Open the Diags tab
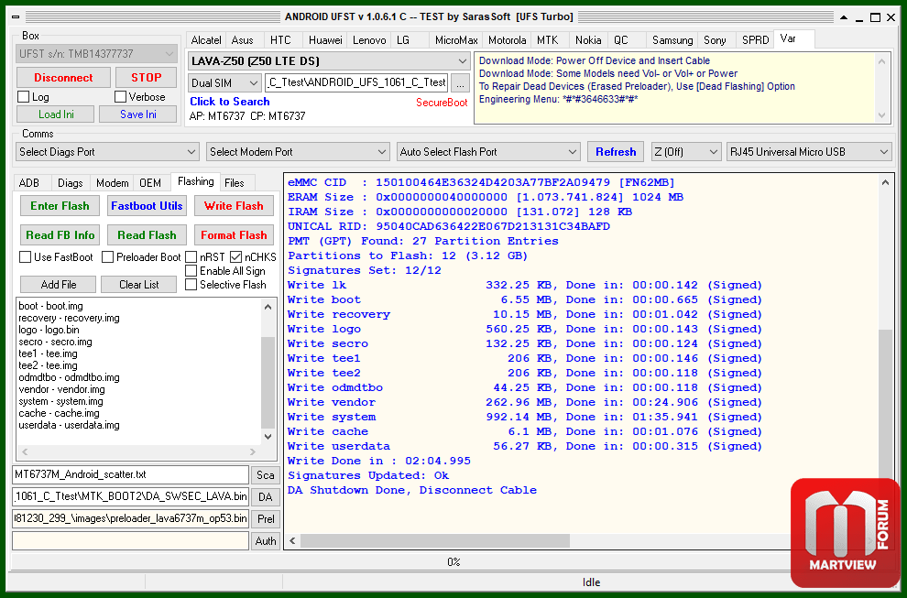The width and height of the screenshot is (907, 598). (70, 183)
